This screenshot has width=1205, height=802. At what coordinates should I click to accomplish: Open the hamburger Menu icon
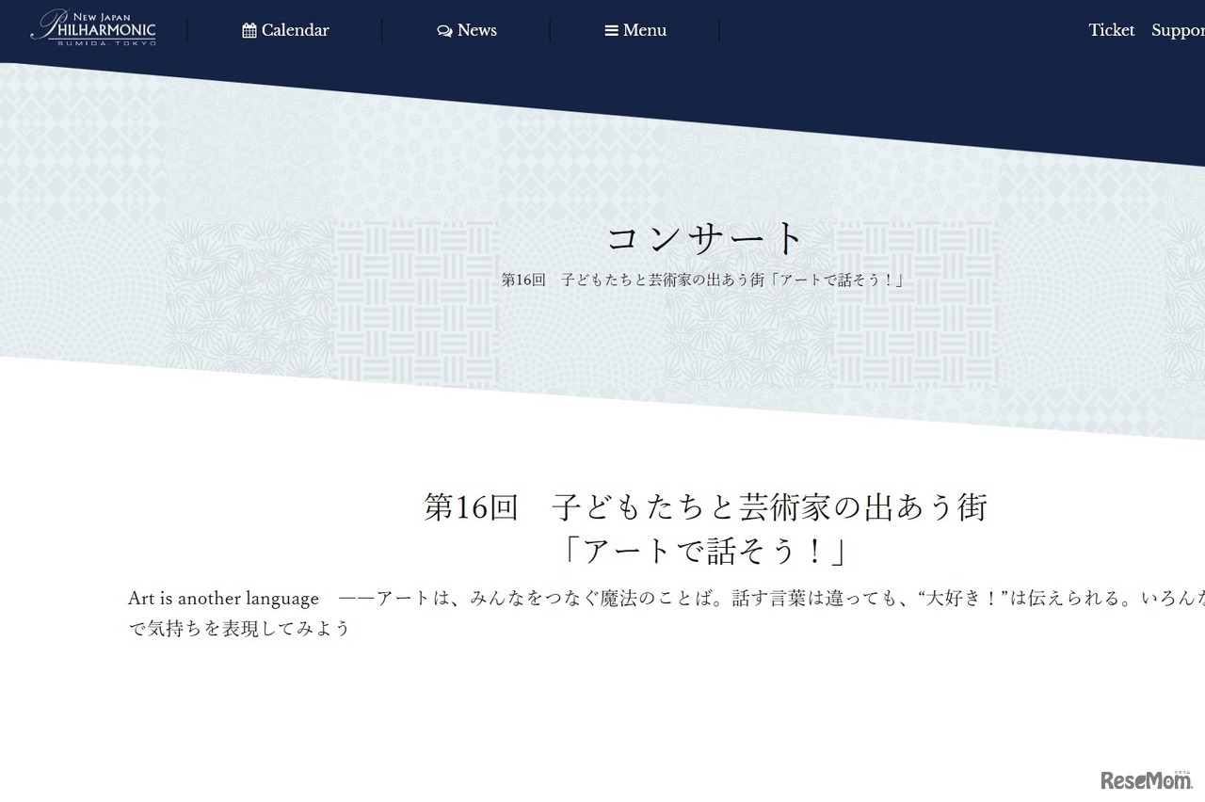tap(613, 30)
